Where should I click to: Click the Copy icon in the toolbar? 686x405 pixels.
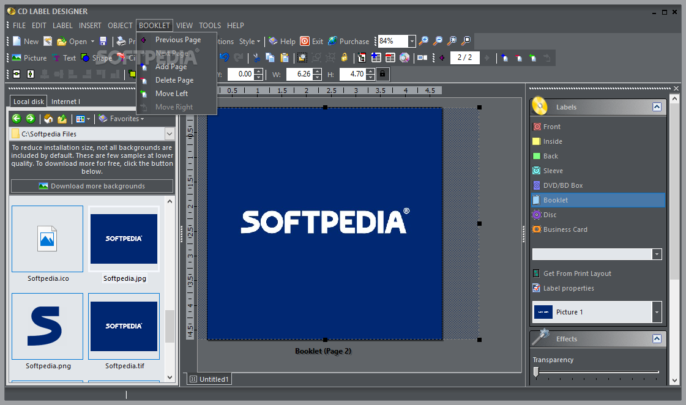270,58
